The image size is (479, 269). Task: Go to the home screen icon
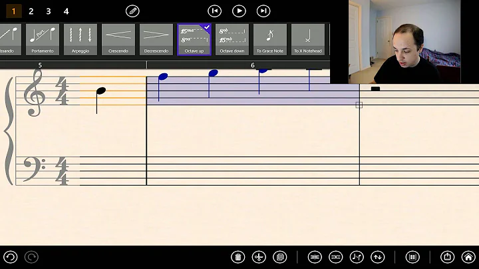coord(468,257)
